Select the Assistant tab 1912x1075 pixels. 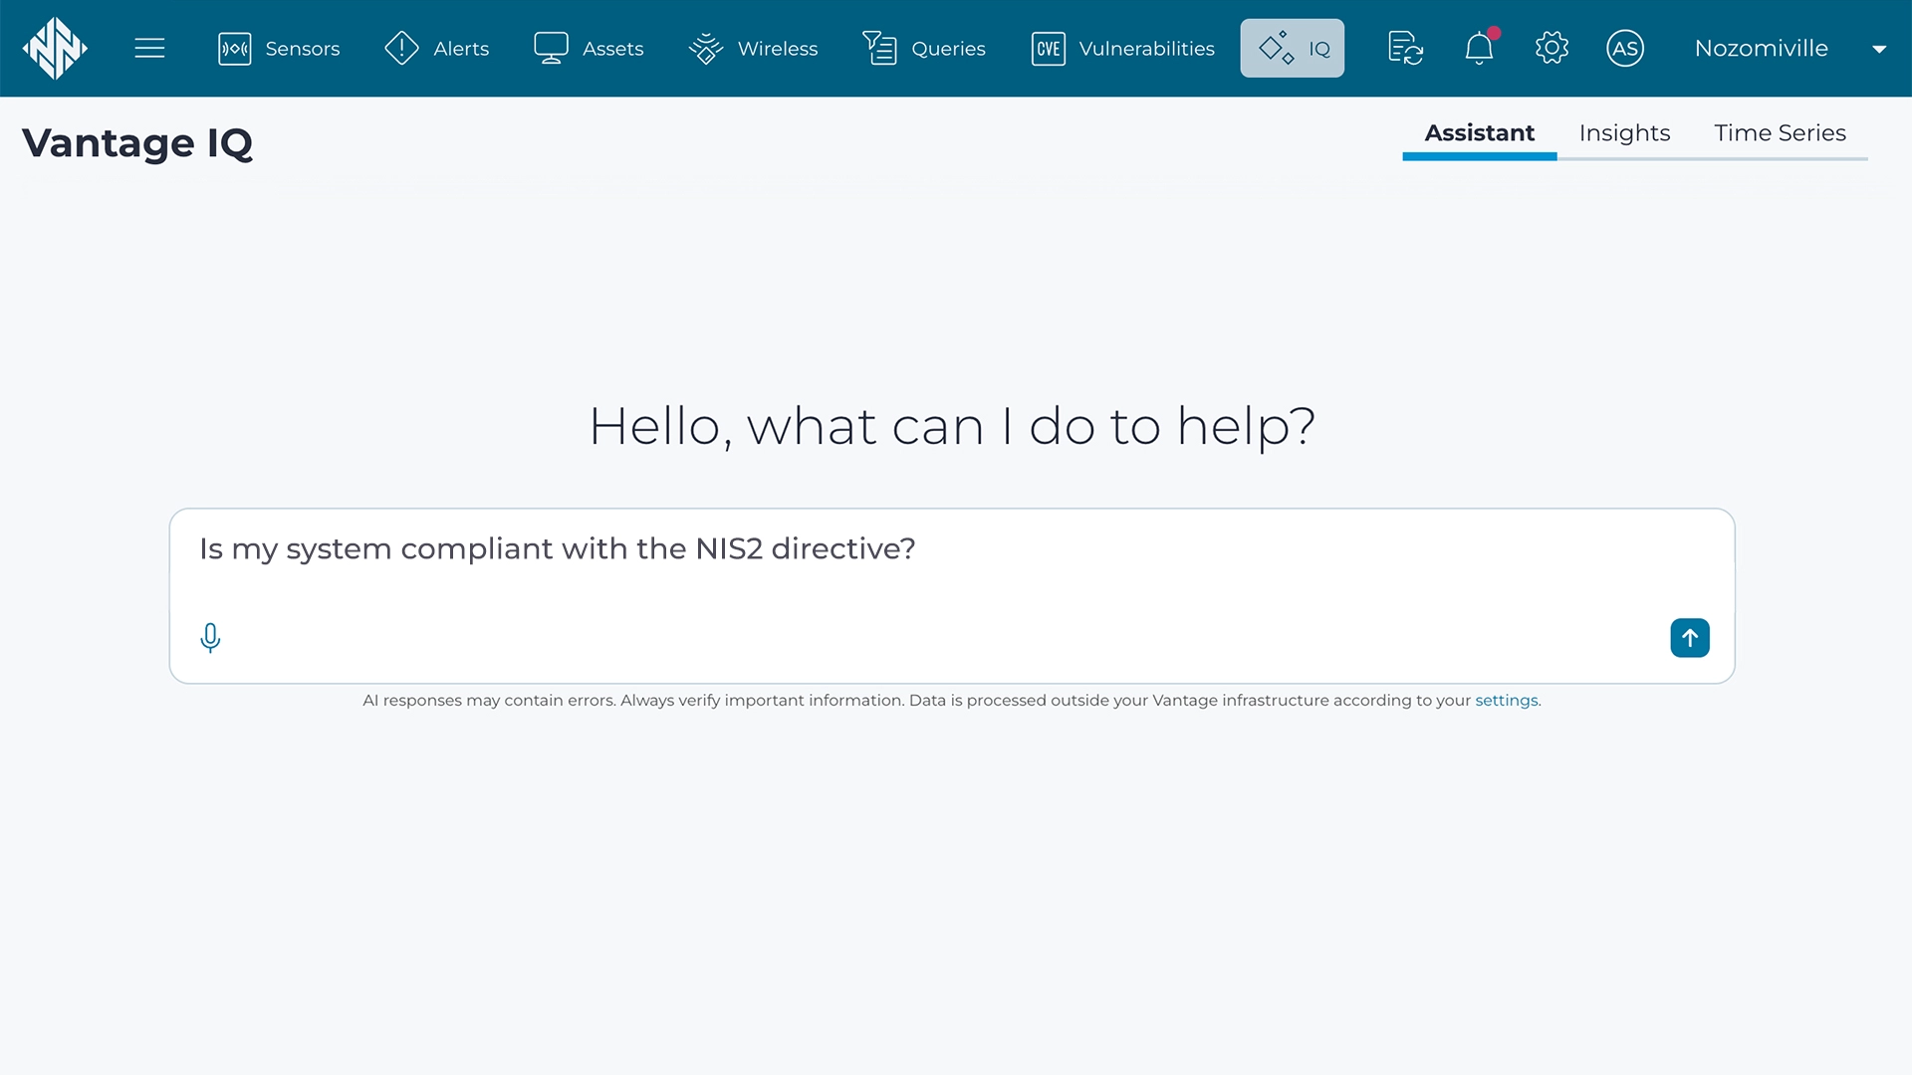click(1479, 133)
